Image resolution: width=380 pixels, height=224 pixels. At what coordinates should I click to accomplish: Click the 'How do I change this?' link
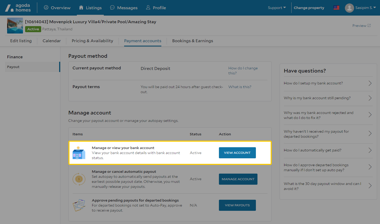243,71
